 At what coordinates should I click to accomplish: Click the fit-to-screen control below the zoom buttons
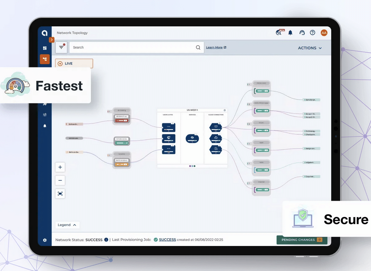pos(60,193)
